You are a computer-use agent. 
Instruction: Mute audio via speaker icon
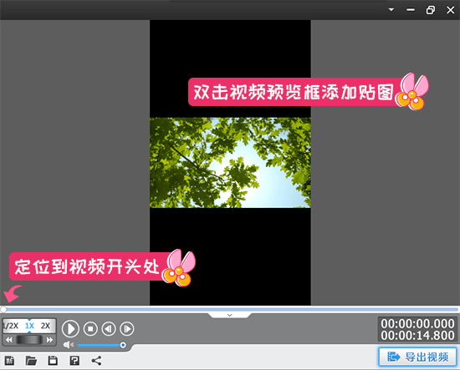click(x=68, y=345)
